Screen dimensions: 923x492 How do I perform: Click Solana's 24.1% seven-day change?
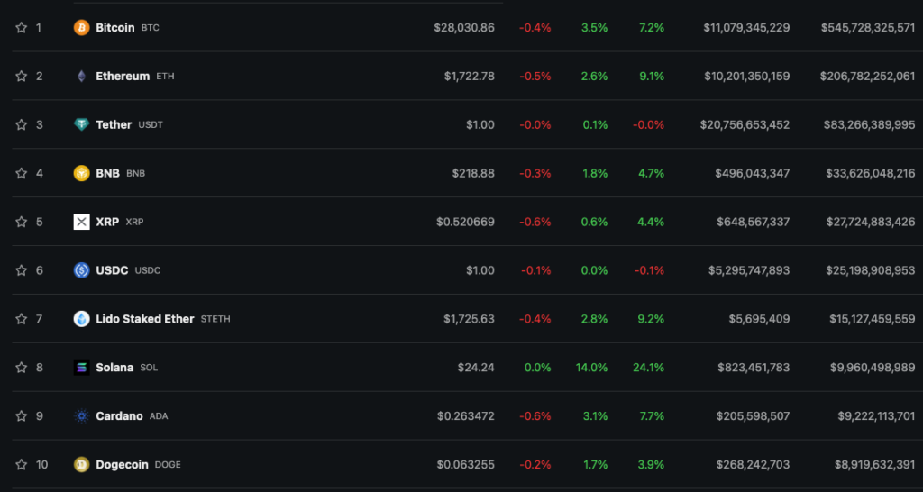click(650, 368)
